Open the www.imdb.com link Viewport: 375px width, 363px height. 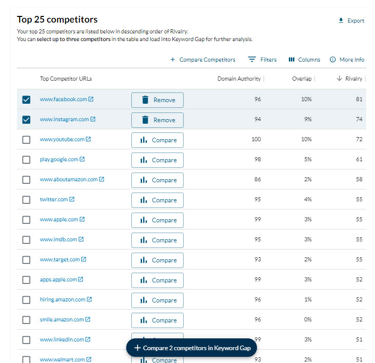tap(58, 240)
